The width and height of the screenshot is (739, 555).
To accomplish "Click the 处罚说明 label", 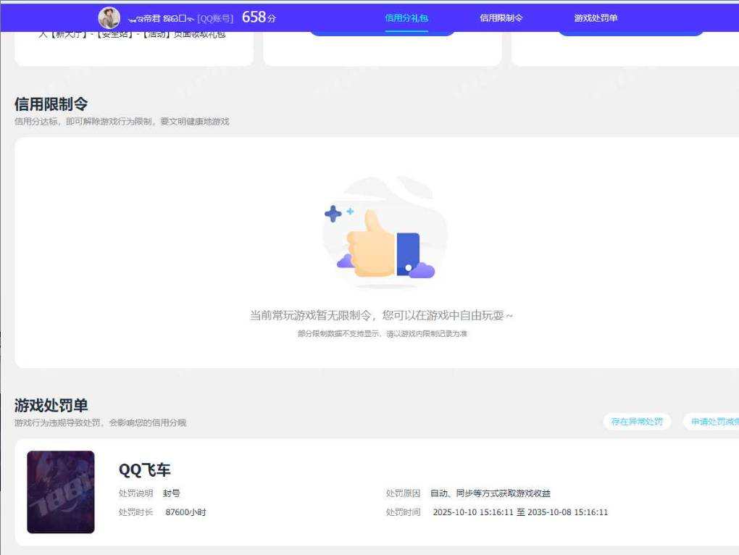I will (135, 493).
